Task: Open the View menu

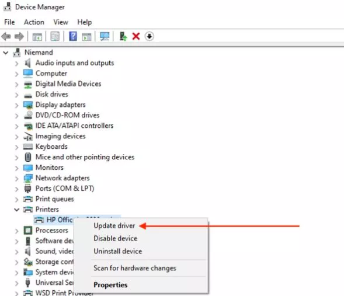Action: 61,22
